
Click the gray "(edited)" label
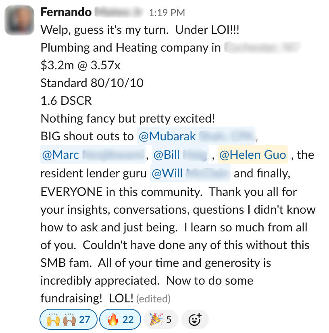point(154,299)
